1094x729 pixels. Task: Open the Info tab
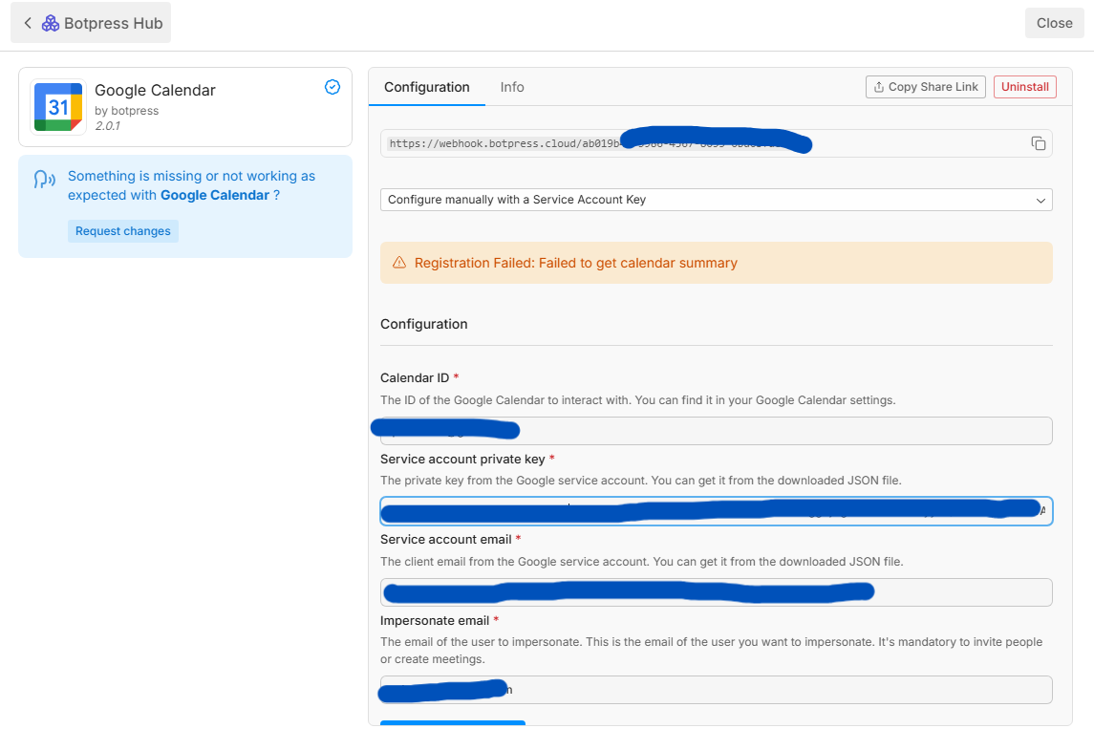tap(512, 87)
